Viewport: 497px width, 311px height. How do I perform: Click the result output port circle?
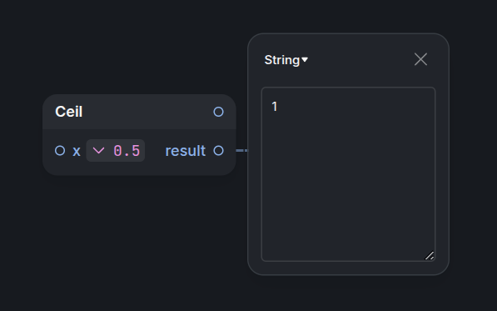pyautogui.click(x=218, y=150)
